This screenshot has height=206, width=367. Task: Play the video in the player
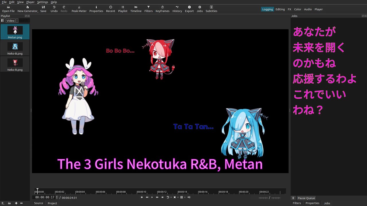152,197
